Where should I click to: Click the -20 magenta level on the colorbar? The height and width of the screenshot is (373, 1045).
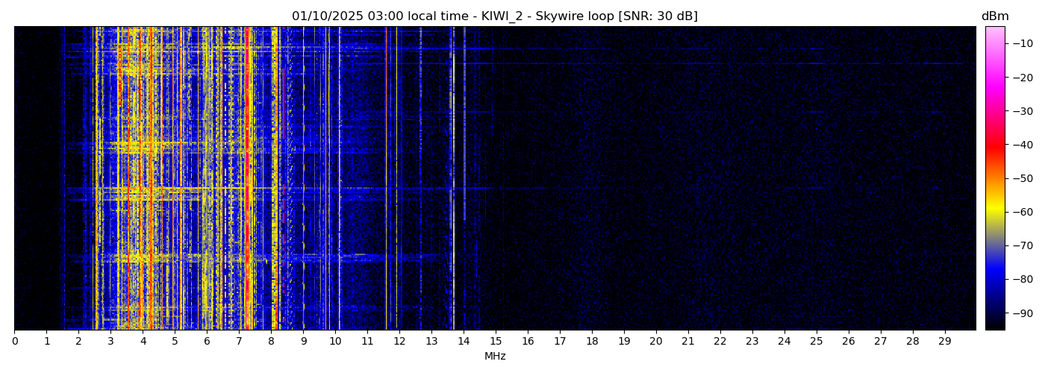(995, 77)
